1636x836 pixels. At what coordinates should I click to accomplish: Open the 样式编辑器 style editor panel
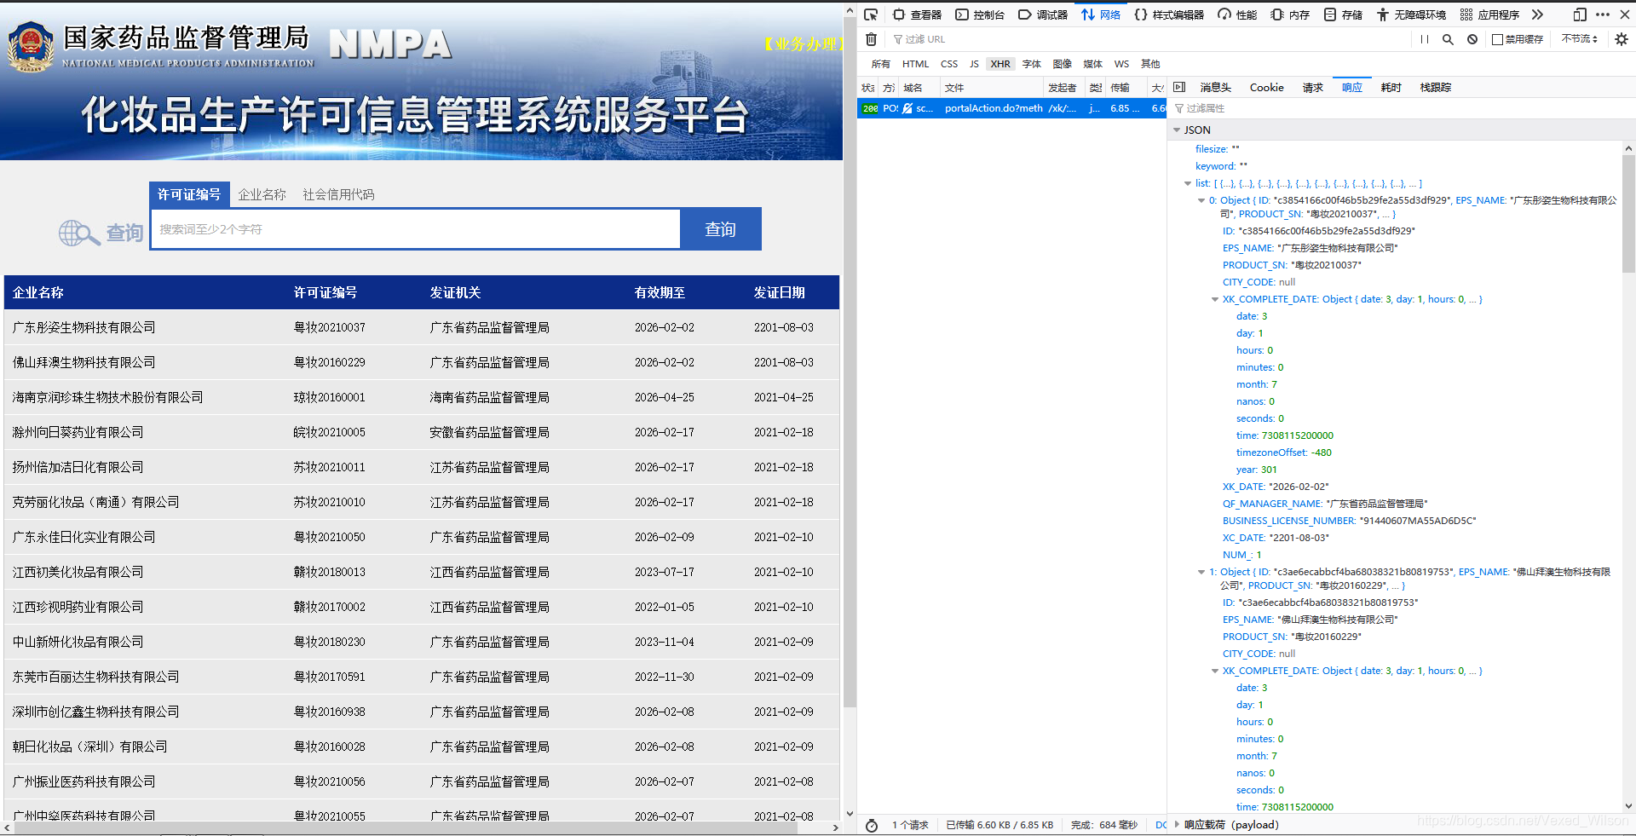coord(1169,14)
